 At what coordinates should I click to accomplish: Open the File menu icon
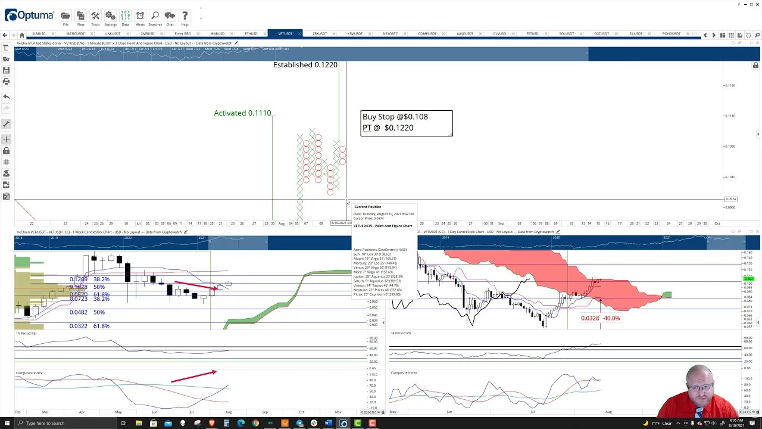pyautogui.click(x=65, y=17)
